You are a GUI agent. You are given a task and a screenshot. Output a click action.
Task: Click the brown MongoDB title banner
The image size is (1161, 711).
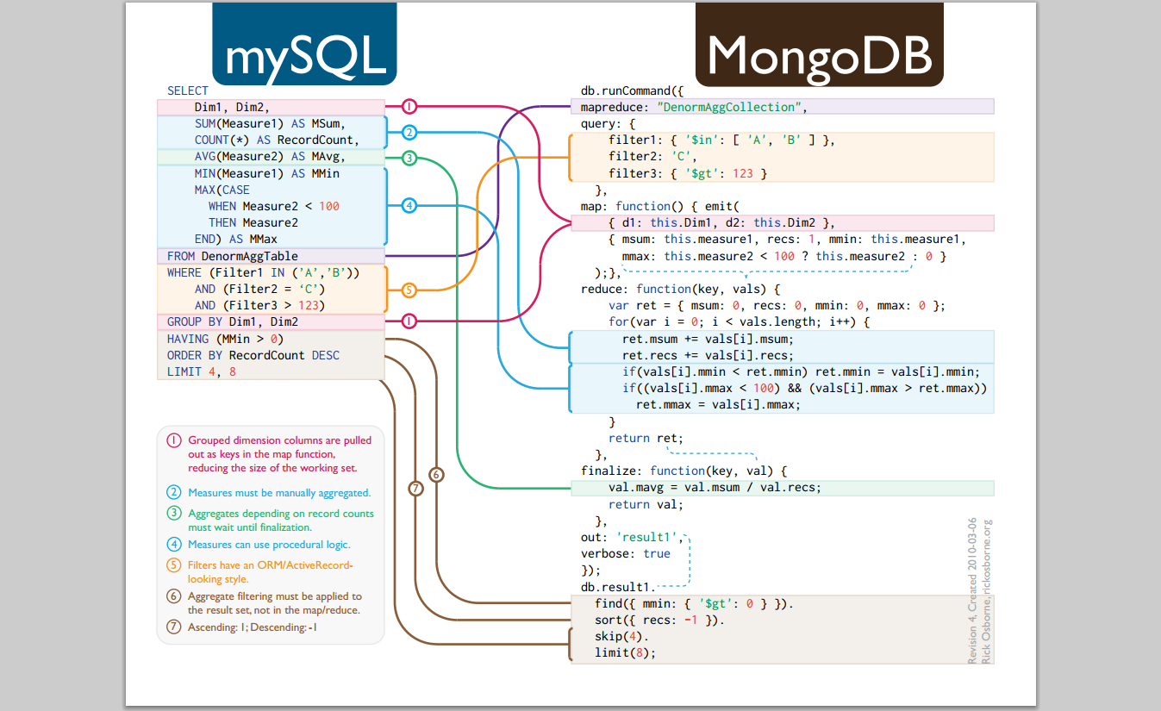(819, 45)
